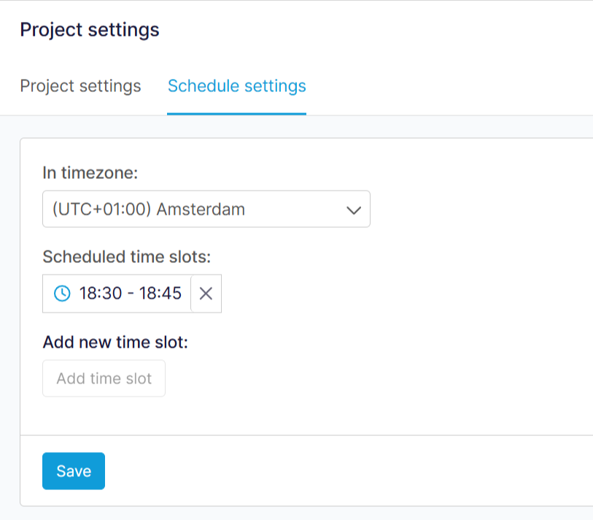Click the clock icon in the time slot
The image size is (593, 520).
(x=63, y=294)
